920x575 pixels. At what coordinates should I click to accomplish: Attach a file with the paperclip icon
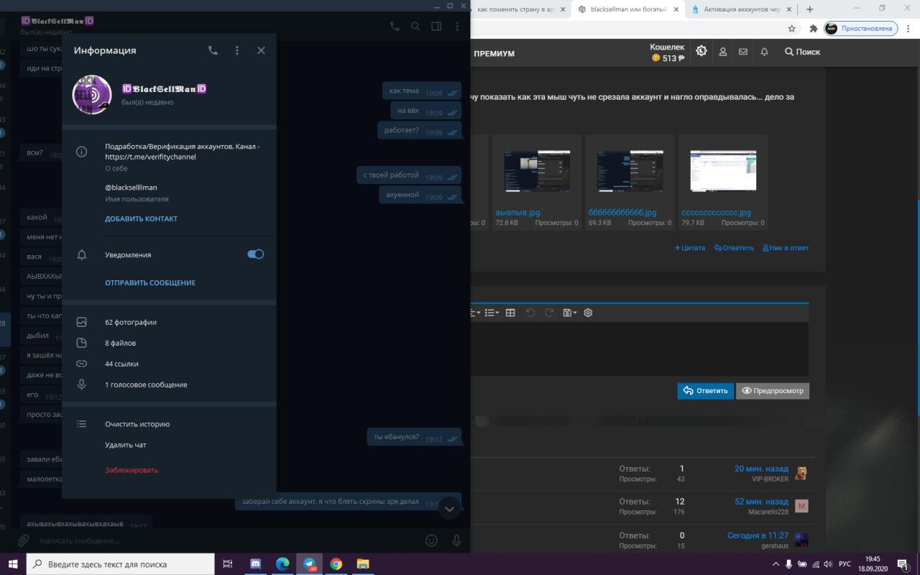coord(23,540)
